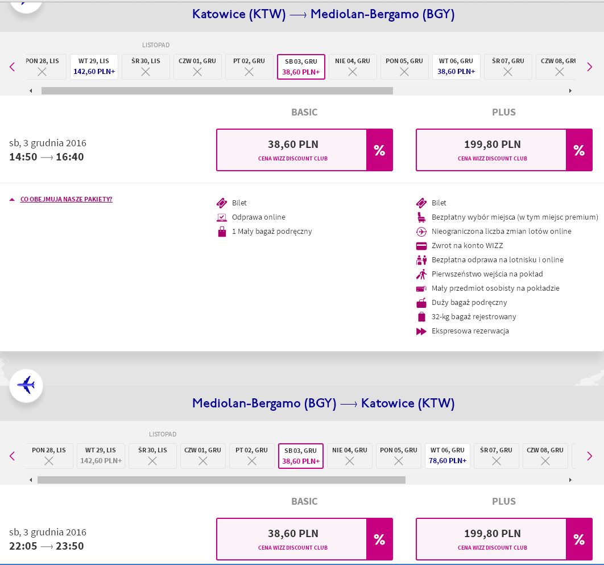Image resolution: width=604 pixels, height=565 pixels.
Task: Click the WIZZ account refund card icon
Action: coord(421,246)
